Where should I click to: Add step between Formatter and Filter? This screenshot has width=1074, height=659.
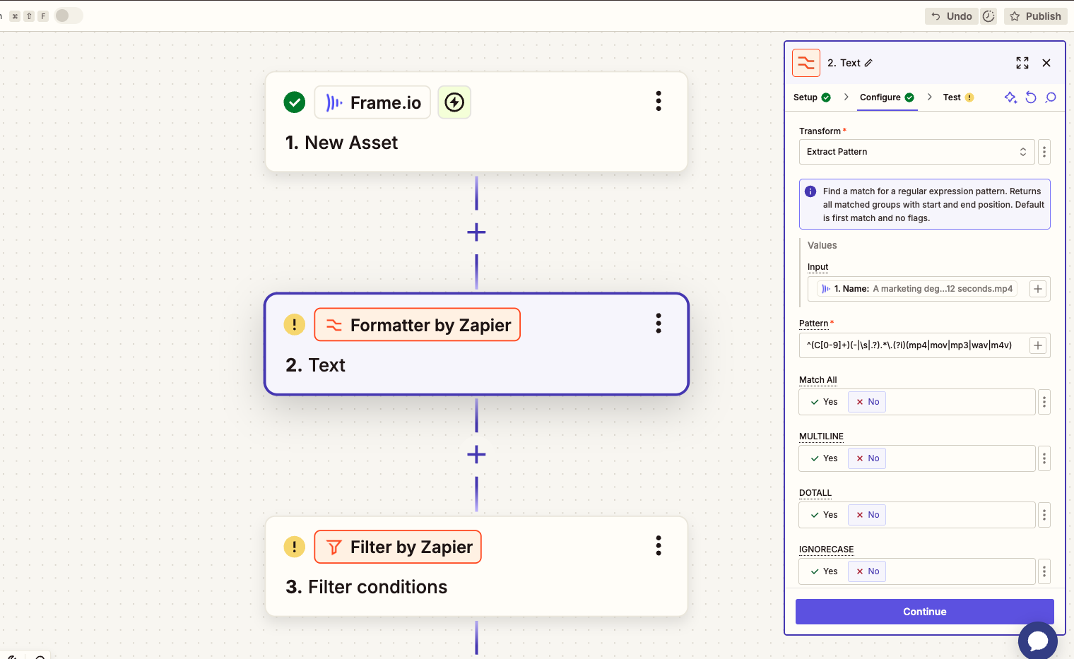477,454
